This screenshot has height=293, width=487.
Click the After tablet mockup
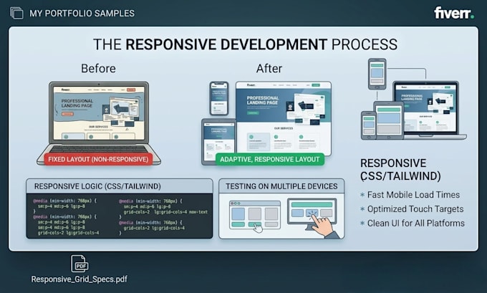pos(218,141)
